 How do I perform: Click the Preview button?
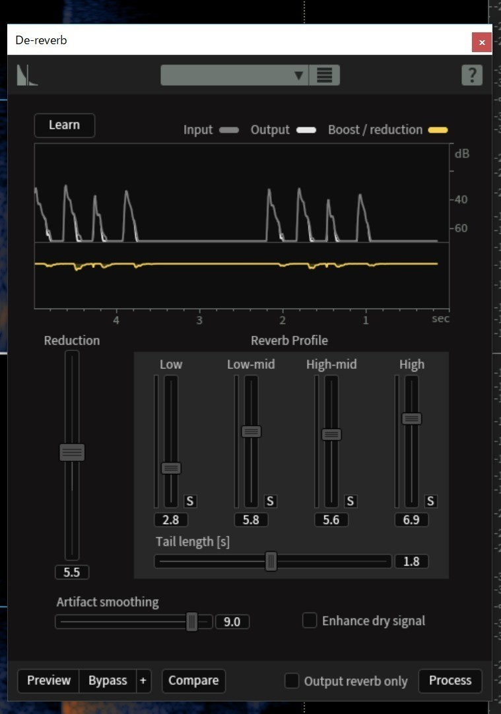point(49,680)
